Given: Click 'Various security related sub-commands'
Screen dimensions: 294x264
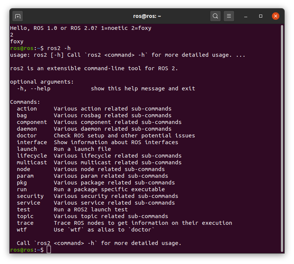Looking at the screenshot, I should tap(116, 196).
